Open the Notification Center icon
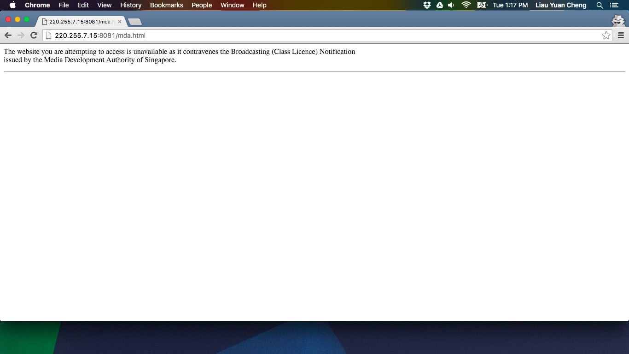Viewport: 629px width, 354px height. click(614, 5)
